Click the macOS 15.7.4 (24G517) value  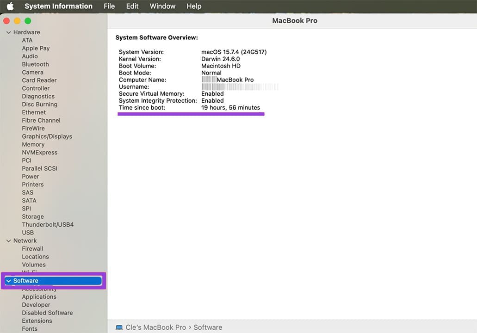point(234,52)
